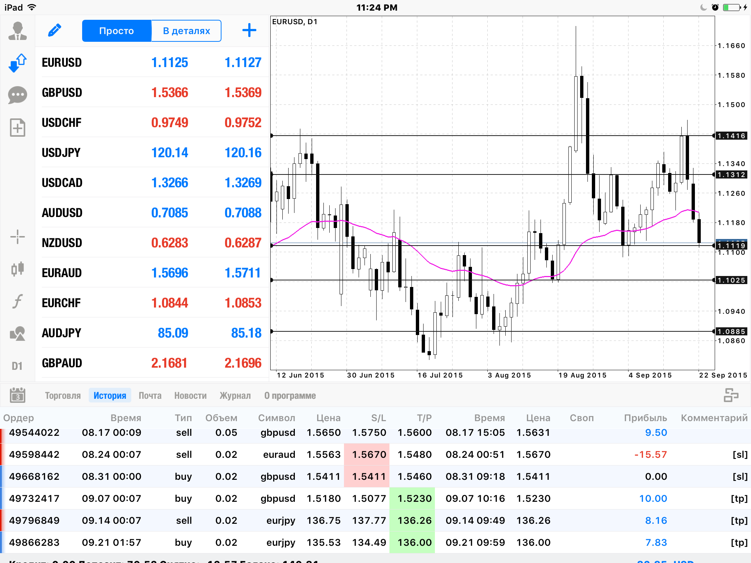This screenshot has height=563, width=751.
Task: Tap the Do Not Disturb moon icon
Action: click(x=703, y=7)
